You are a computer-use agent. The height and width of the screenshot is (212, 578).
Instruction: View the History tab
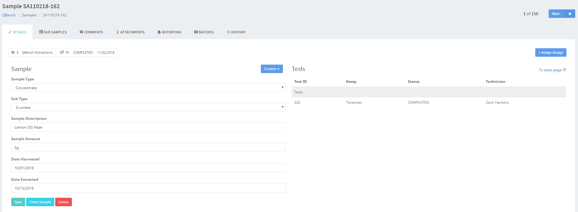point(236,32)
